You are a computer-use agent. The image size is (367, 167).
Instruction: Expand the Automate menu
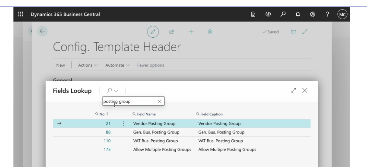coord(117,65)
